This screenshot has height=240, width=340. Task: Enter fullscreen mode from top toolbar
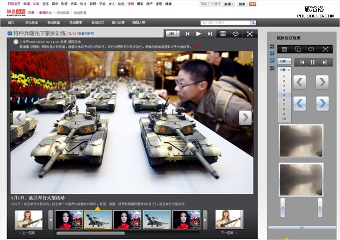click(250, 34)
